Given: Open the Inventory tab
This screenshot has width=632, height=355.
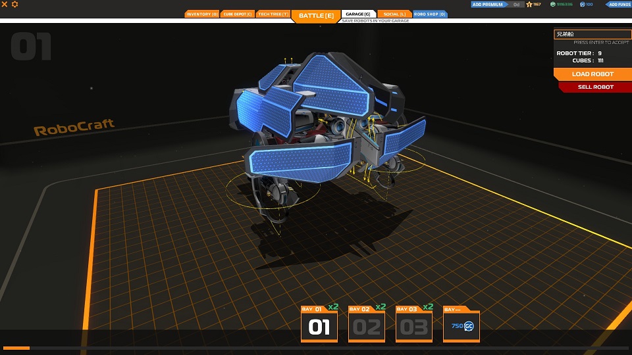Looking at the screenshot, I should click(202, 14).
